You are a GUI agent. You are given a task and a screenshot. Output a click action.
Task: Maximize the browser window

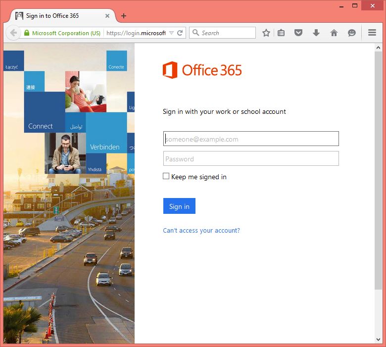click(x=355, y=5)
